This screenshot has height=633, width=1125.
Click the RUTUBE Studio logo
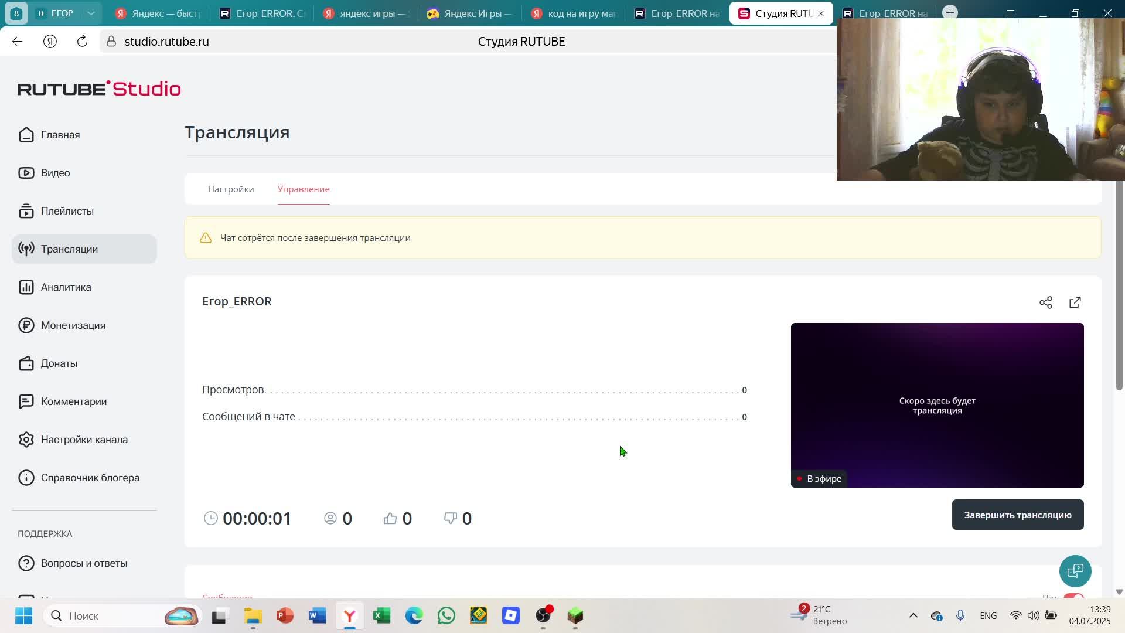pyautogui.click(x=99, y=89)
